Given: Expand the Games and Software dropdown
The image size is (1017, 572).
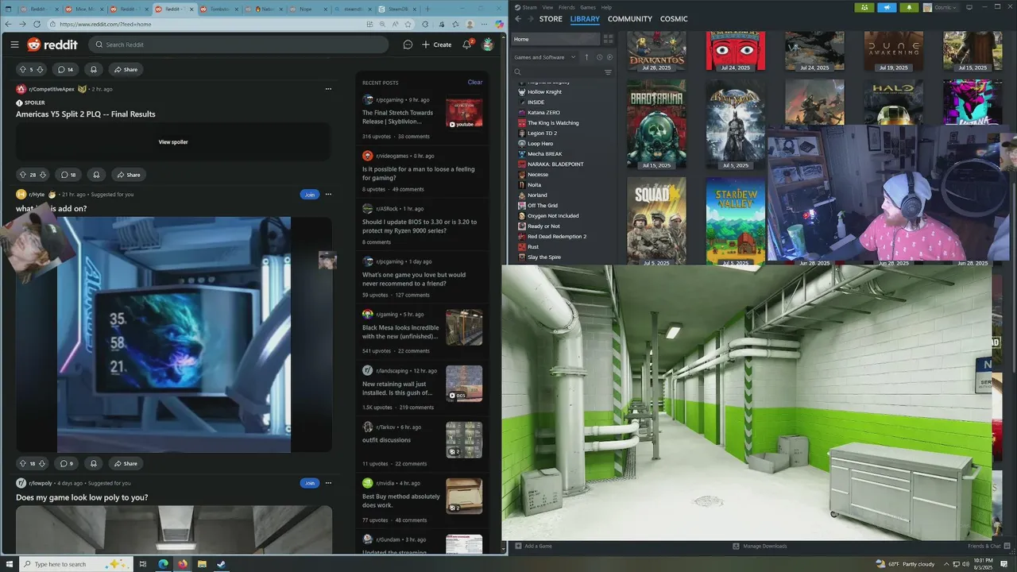Looking at the screenshot, I should tap(547, 57).
